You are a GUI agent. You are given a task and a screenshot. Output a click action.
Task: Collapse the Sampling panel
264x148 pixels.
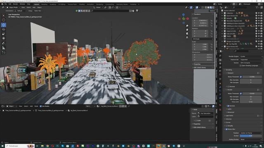click(x=229, y=70)
